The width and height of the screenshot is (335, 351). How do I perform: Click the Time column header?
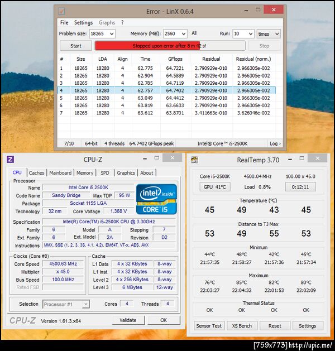[x=145, y=59]
